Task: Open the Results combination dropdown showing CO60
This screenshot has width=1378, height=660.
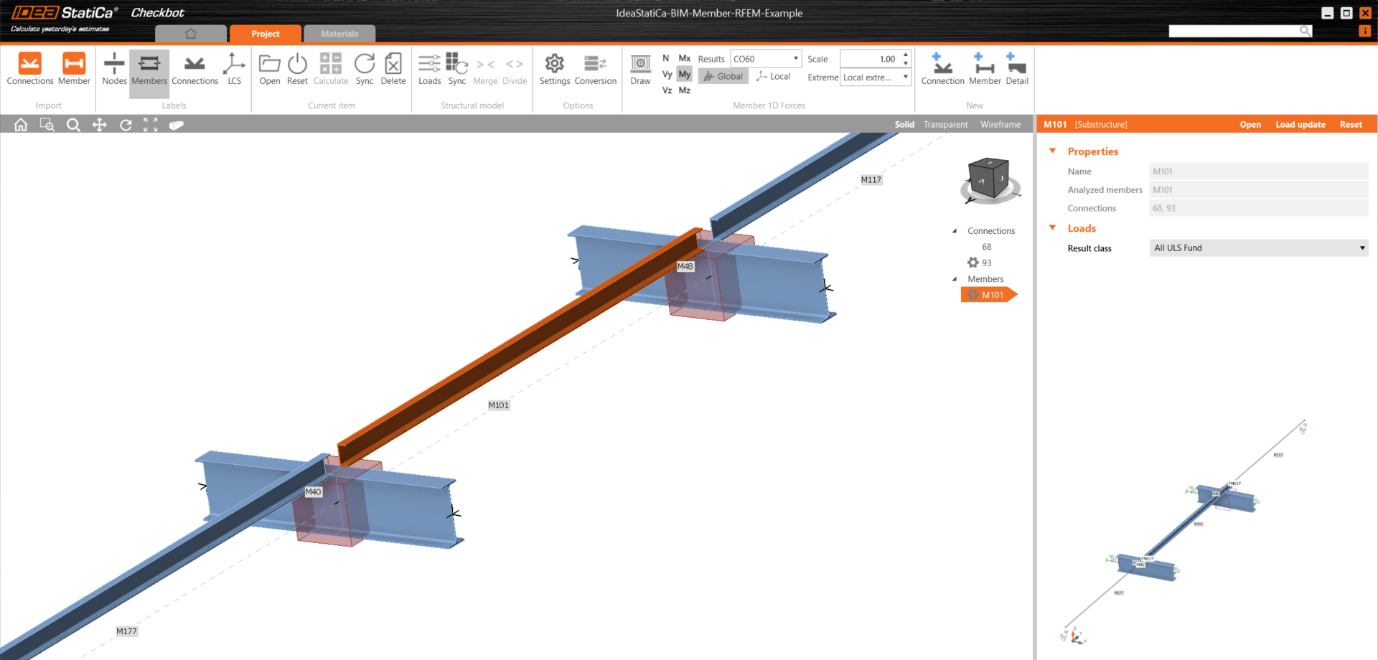Action: (795, 58)
